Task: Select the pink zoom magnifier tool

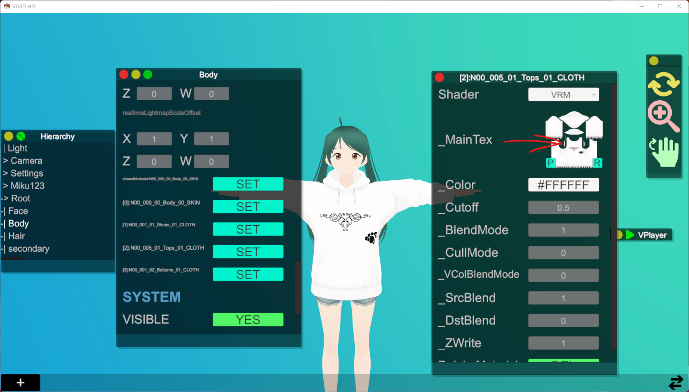Action: 663,116
